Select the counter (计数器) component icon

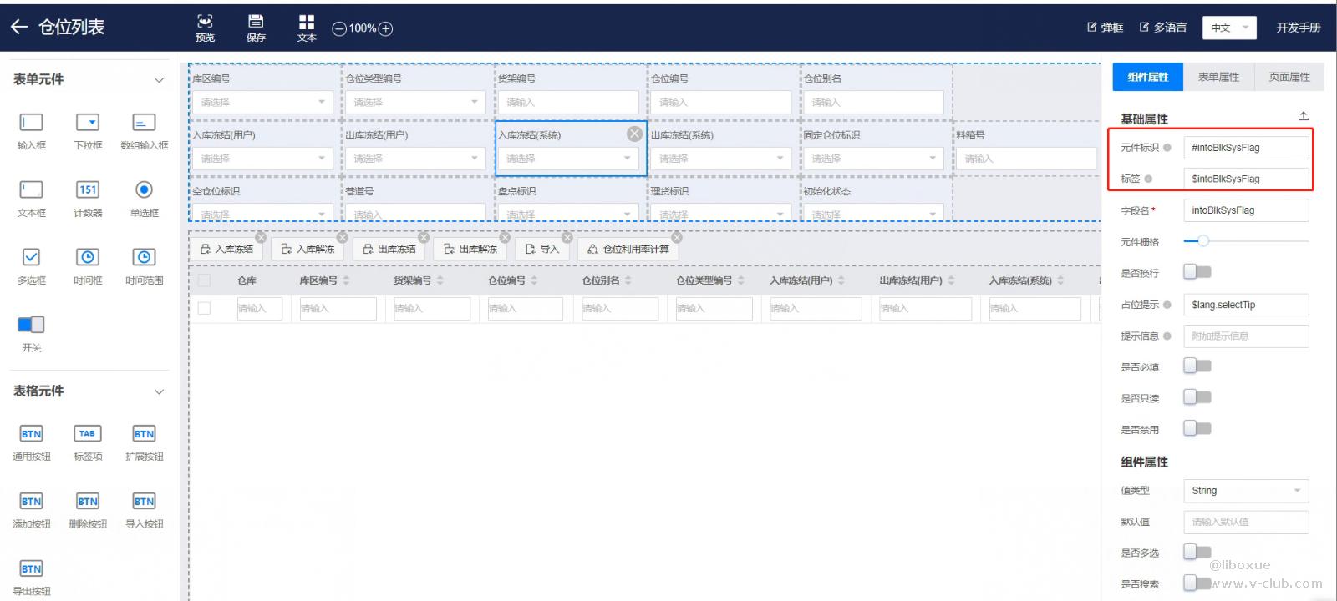point(88,190)
